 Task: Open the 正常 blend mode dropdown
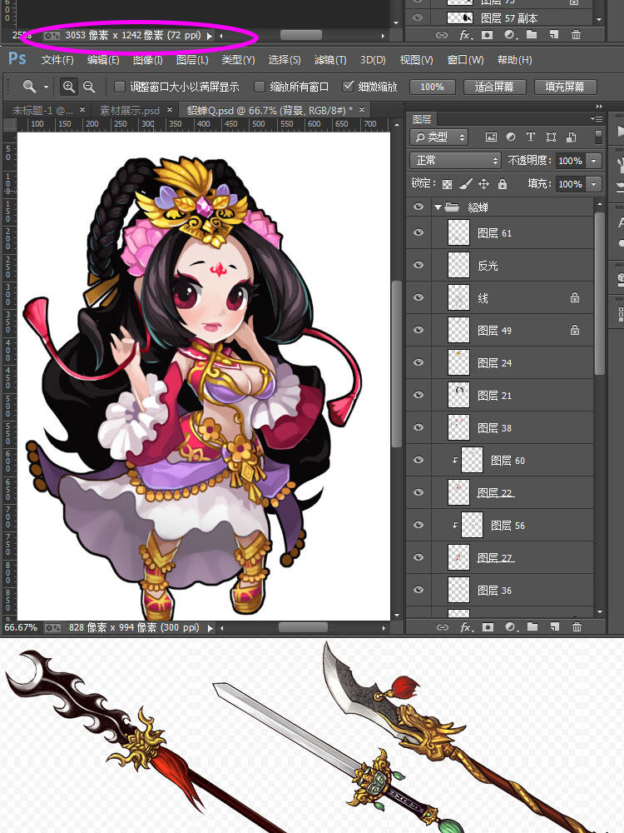[x=455, y=160]
